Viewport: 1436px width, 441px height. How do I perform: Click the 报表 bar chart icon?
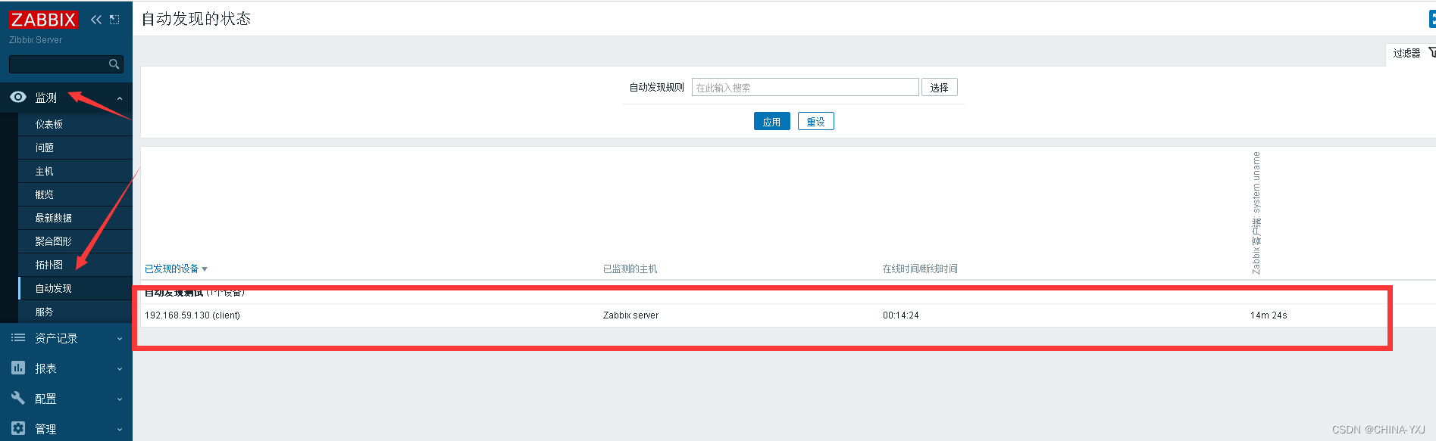[18, 368]
